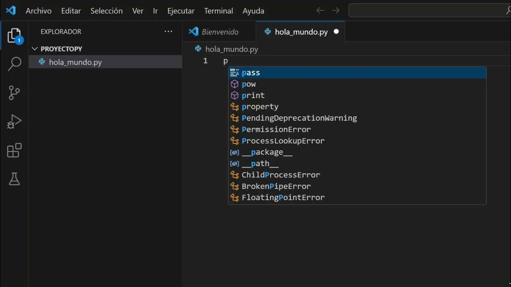Viewport: 511px width, 287px height.
Task: Click hola_mundo.py in the breadcrumb
Action: [232, 49]
